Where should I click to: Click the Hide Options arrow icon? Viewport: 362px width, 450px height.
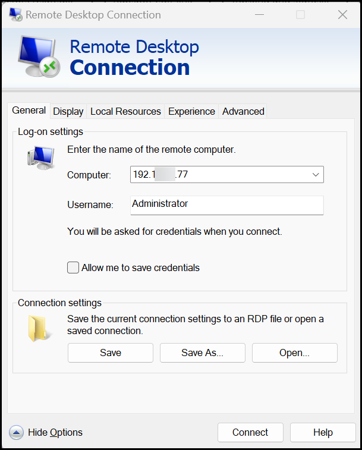click(17, 433)
